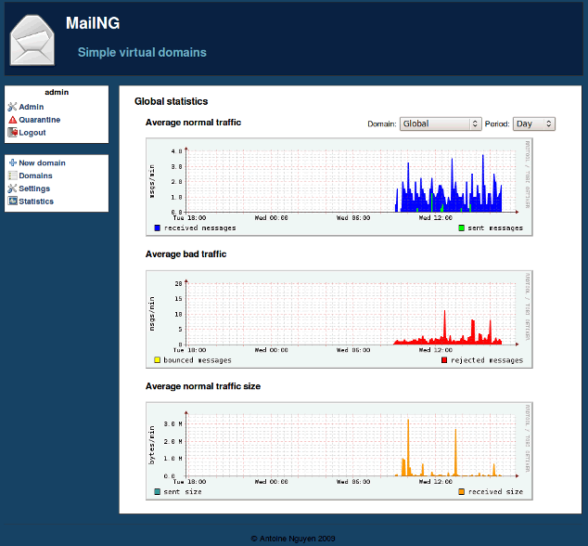This screenshot has height=546, width=588.
Task: Click the Logout door icon
Action: click(12, 133)
